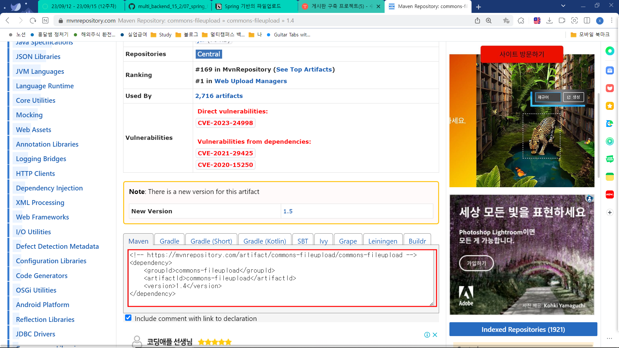Image resolution: width=619 pixels, height=348 pixels.
Task: Uncheck Include comment with link to declaration
Action: point(128,318)
